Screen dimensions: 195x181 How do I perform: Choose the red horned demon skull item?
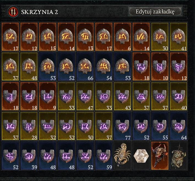[x=160, y=155]
